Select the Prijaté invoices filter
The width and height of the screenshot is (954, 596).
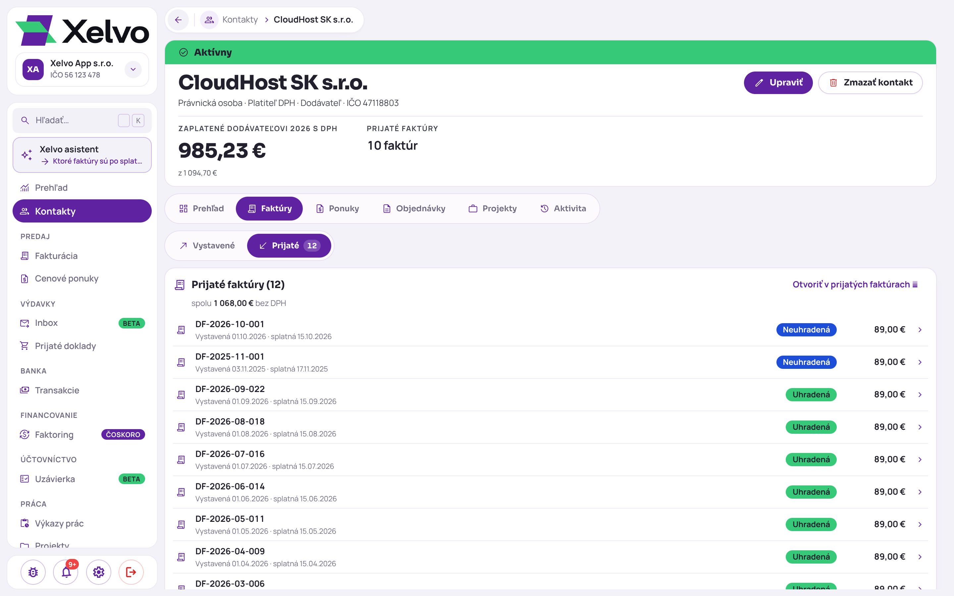pos(289,246)
